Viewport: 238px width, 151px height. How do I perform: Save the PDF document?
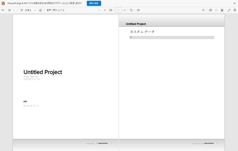[216, 10]
